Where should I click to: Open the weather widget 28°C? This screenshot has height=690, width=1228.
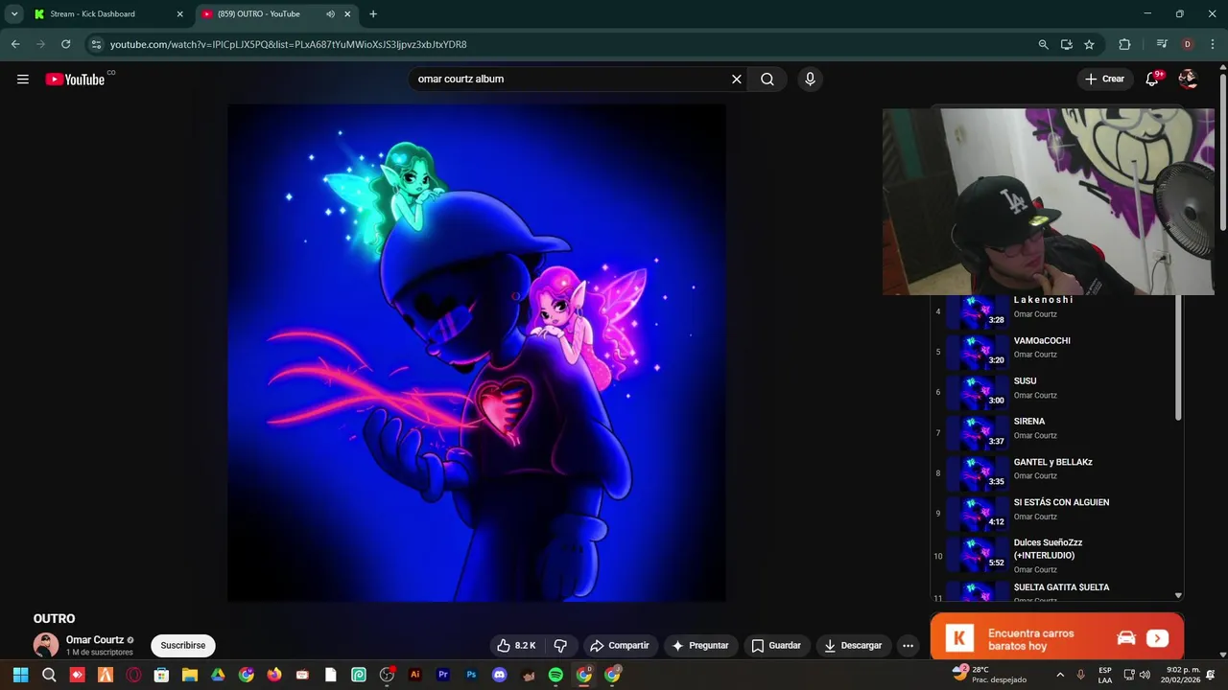[x=988, y=675]
